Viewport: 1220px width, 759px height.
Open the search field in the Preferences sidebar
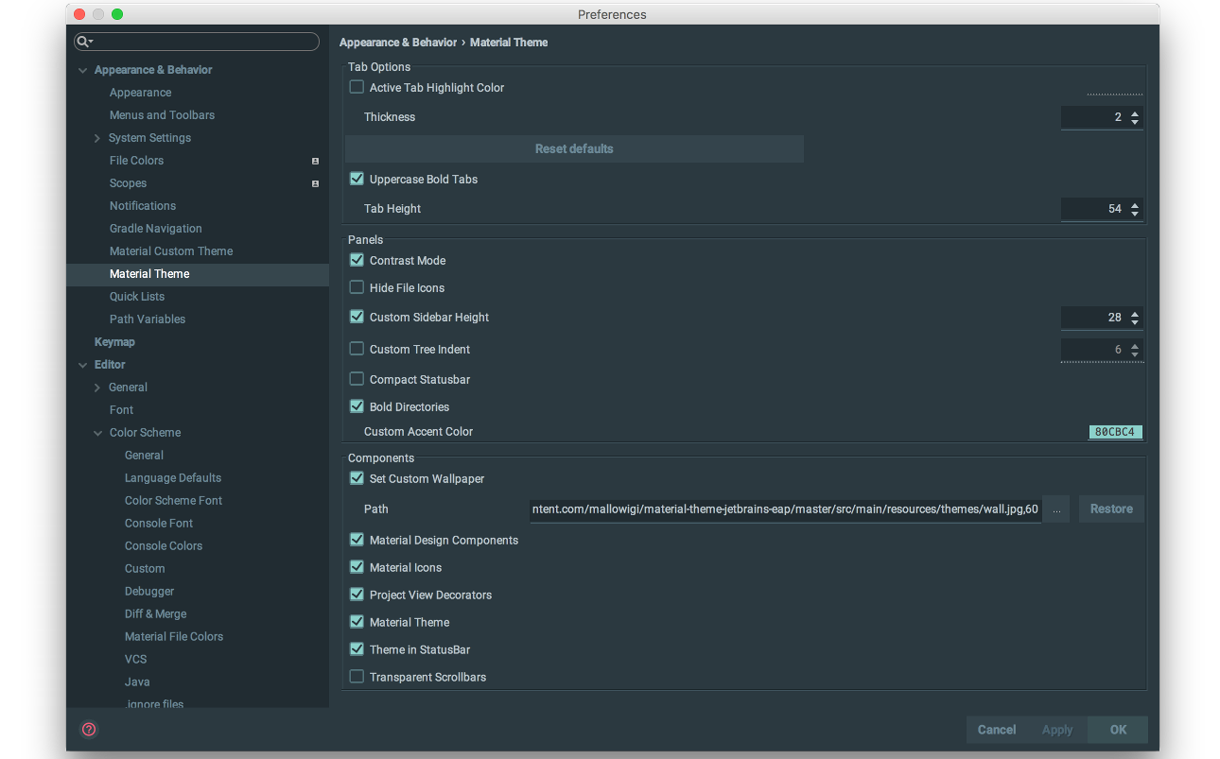click(196, 42)
